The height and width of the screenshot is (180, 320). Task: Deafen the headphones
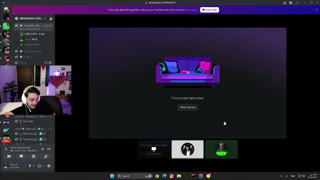coord(39,166)
